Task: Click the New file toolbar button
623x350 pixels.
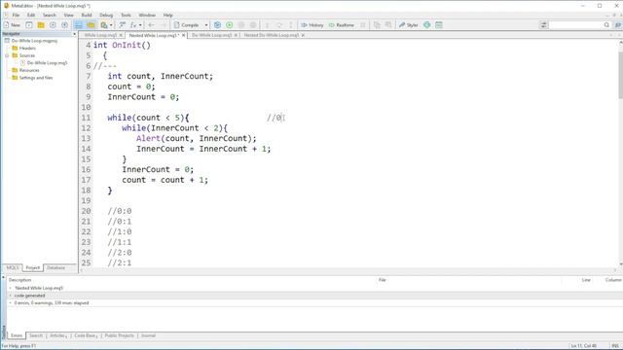Action: tap(12, 25)
